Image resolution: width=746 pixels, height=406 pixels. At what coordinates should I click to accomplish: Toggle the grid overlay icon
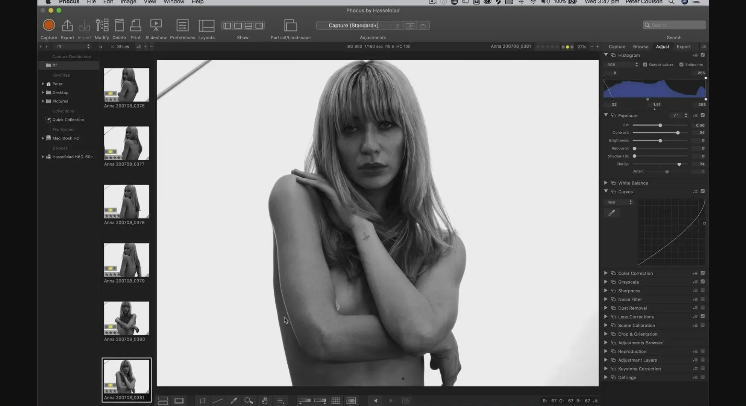336,401
